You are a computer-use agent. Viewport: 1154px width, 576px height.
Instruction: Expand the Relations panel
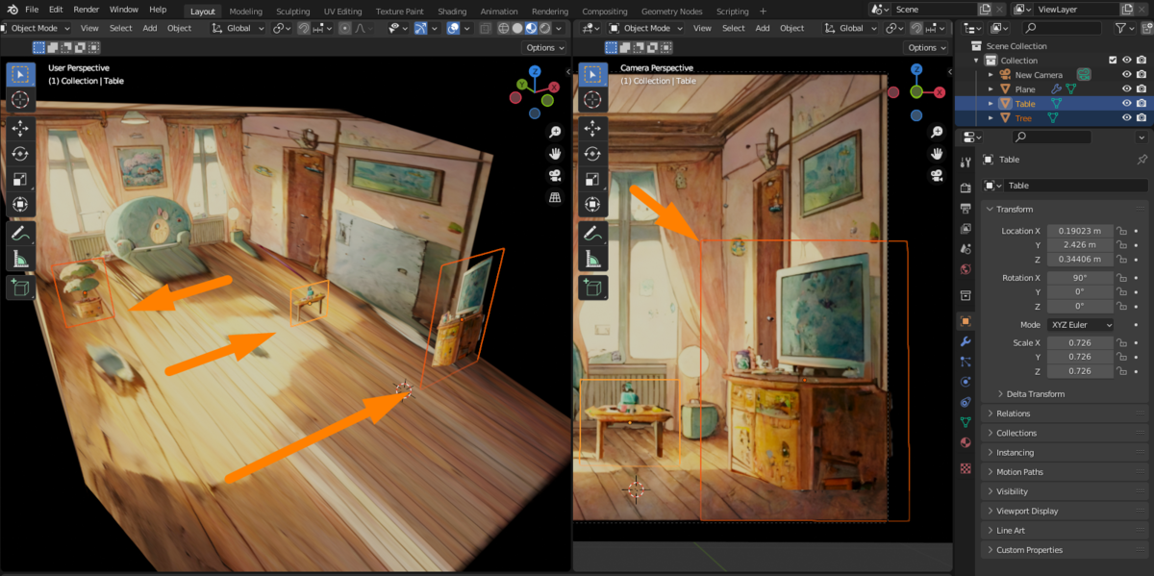coord(1013,413)
